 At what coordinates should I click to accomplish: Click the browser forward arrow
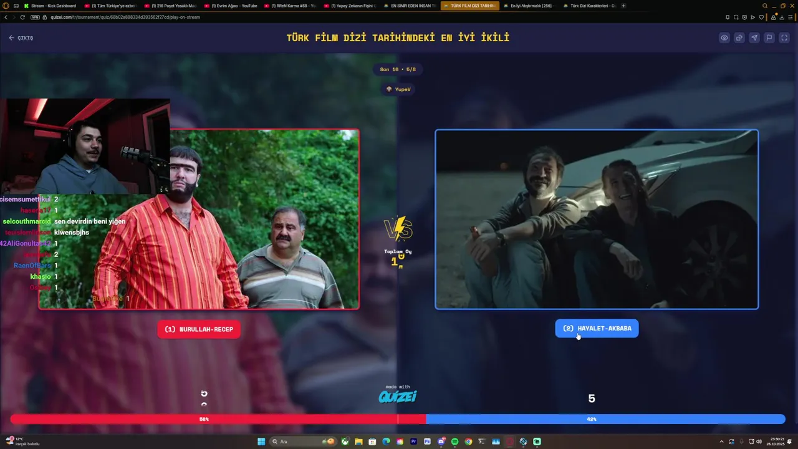click(x=14, y=17)
